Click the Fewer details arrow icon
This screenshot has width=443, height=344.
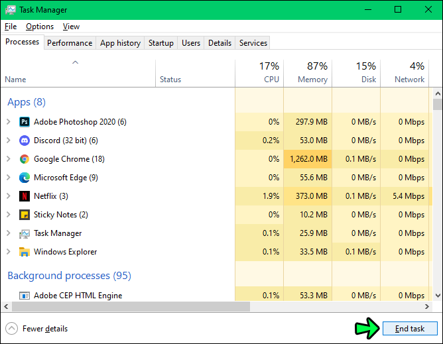(x=11, y=329)
